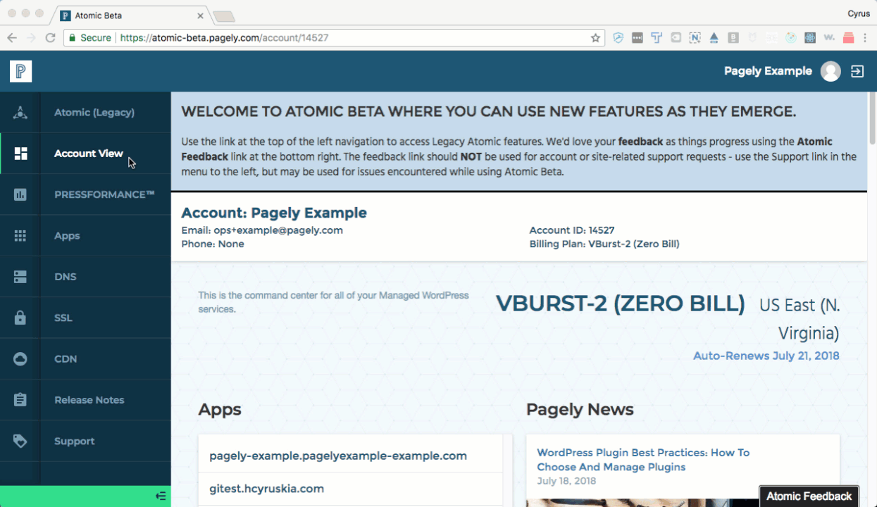Click the dashed-box N extension icon
Image resolution: width=877 pixels, height=507 pixels.
click(695, 38)
